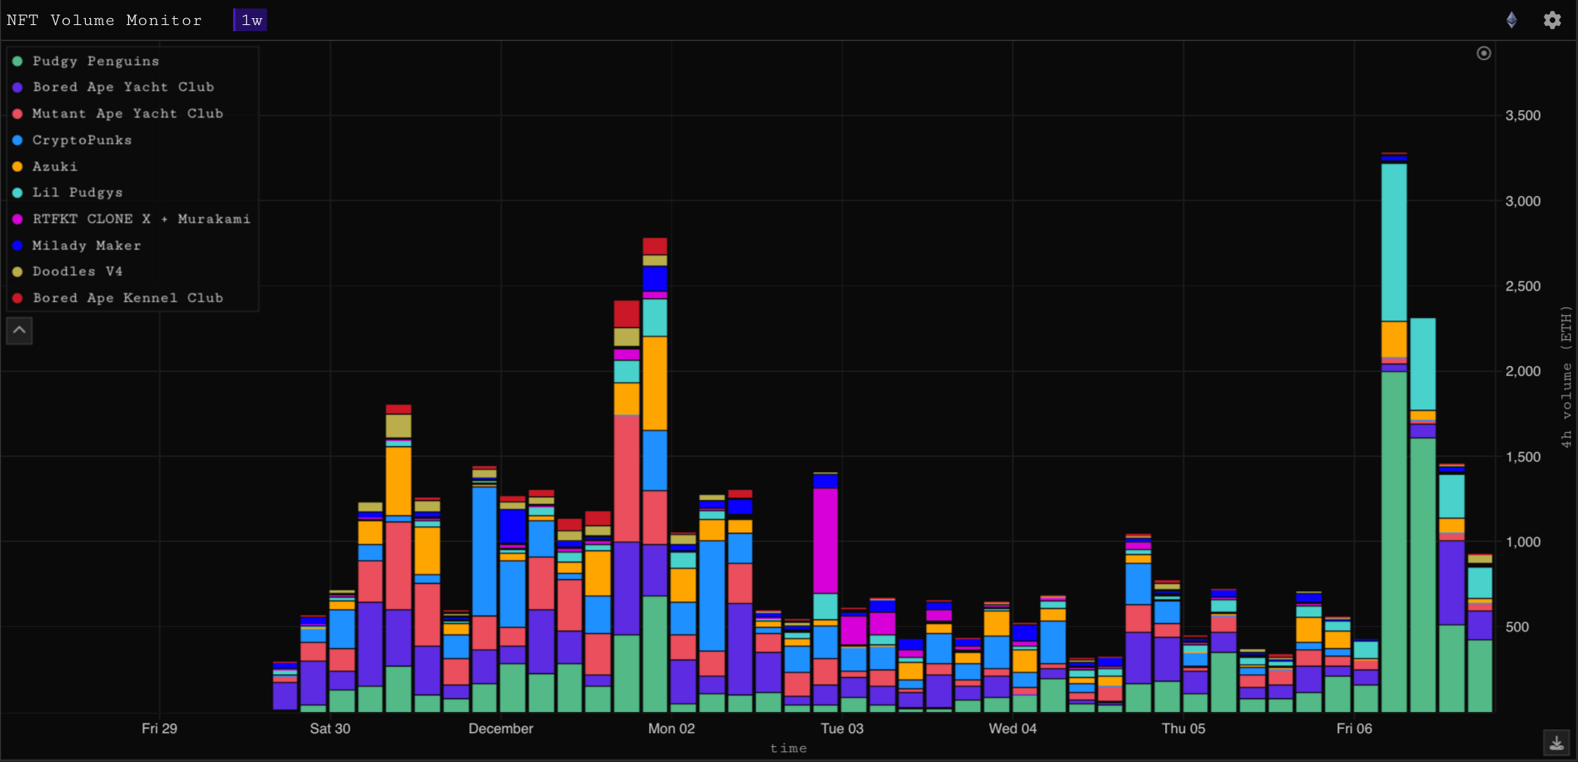The height and width of the screenshot is (762, 1578).
Task: Click the 3,500 y-axis value
Action: click(1523, 115)
